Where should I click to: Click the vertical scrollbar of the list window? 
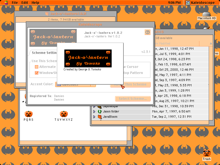tap(211, 83)
